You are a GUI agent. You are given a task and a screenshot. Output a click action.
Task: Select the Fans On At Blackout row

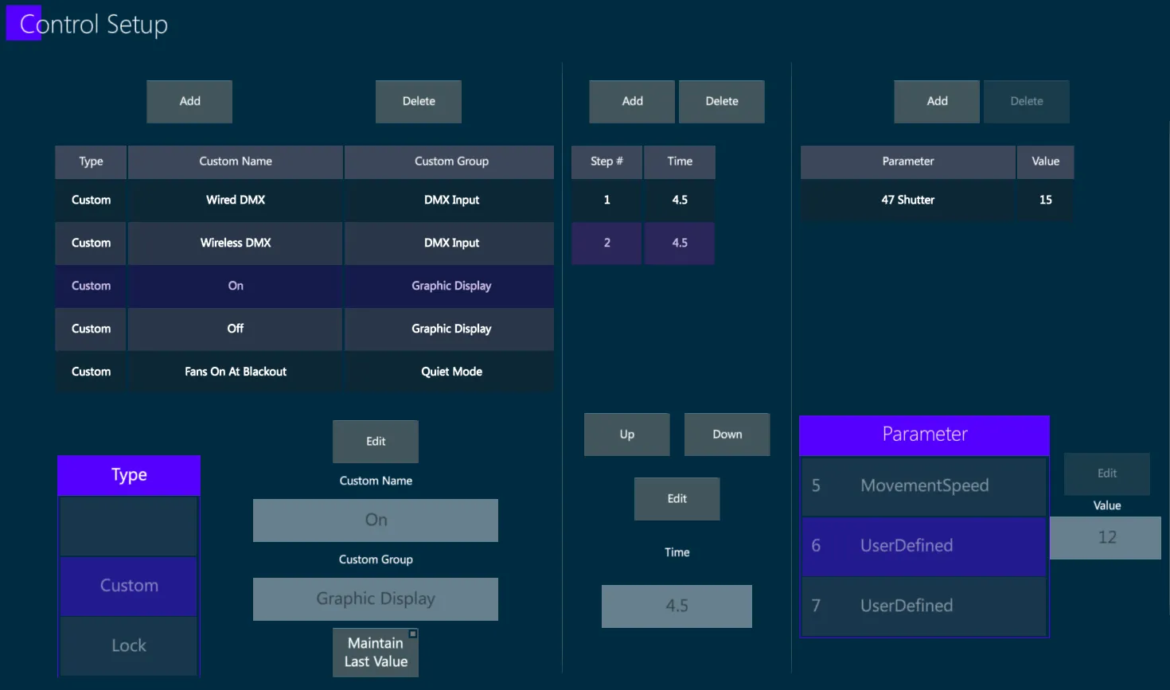coord(304,372)
